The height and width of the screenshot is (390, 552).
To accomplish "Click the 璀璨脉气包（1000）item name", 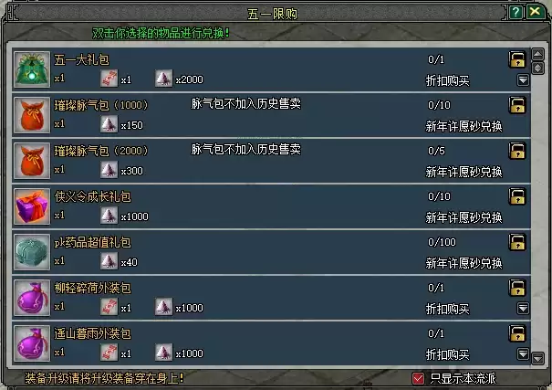I will click(x=101, y=105).
